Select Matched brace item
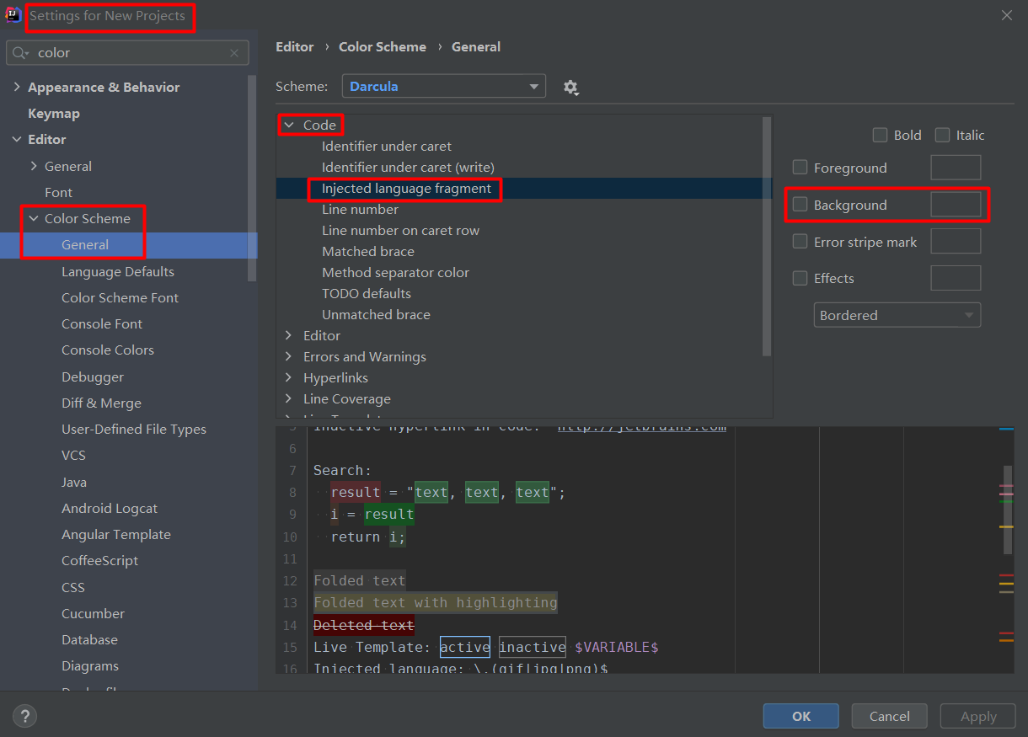Viewport: 1028px width, 737px height. point(368,251)
